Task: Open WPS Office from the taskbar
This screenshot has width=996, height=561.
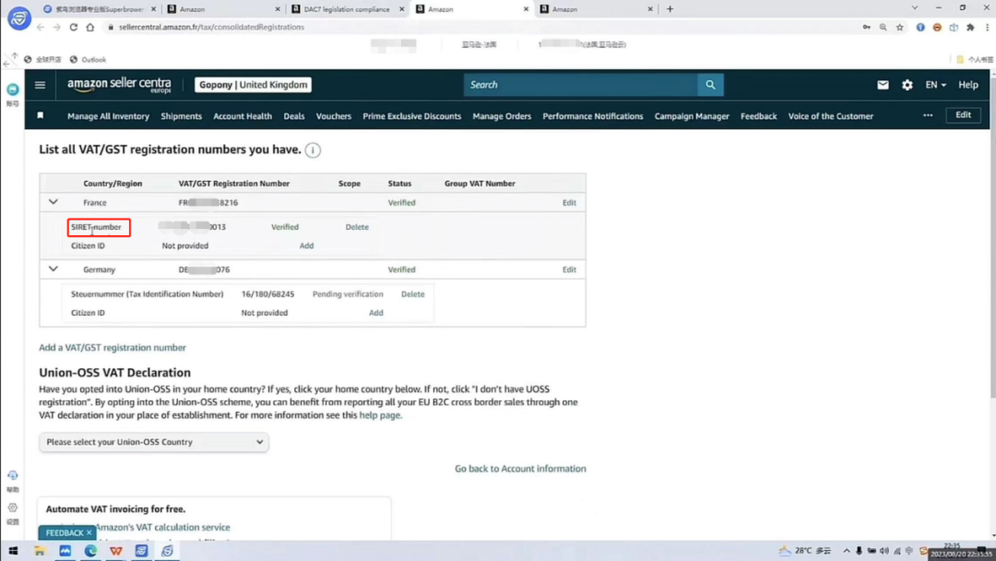Action: click(115, 551)
